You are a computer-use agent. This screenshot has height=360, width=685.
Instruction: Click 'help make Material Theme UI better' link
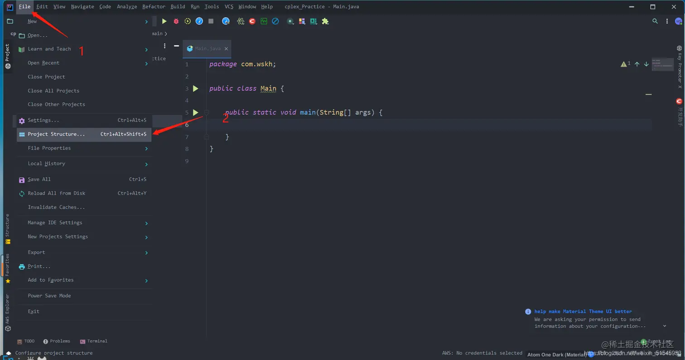click(x=583, y=311)
